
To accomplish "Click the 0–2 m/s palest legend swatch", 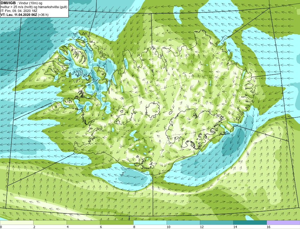I will point(16,222).
